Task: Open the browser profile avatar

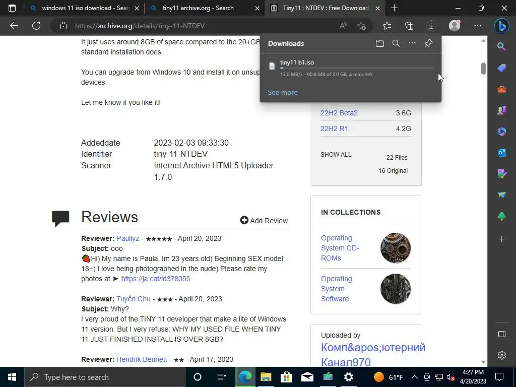Action: (x=455, y=26)
